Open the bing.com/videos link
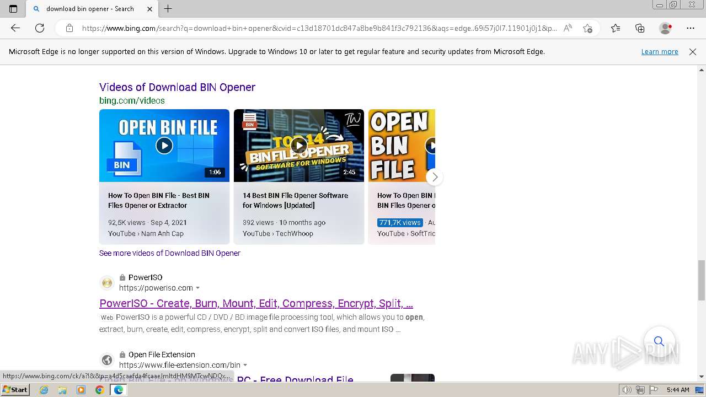Viewport: 706px width, 397px height. pyautogui.click(x=132, y=100)
